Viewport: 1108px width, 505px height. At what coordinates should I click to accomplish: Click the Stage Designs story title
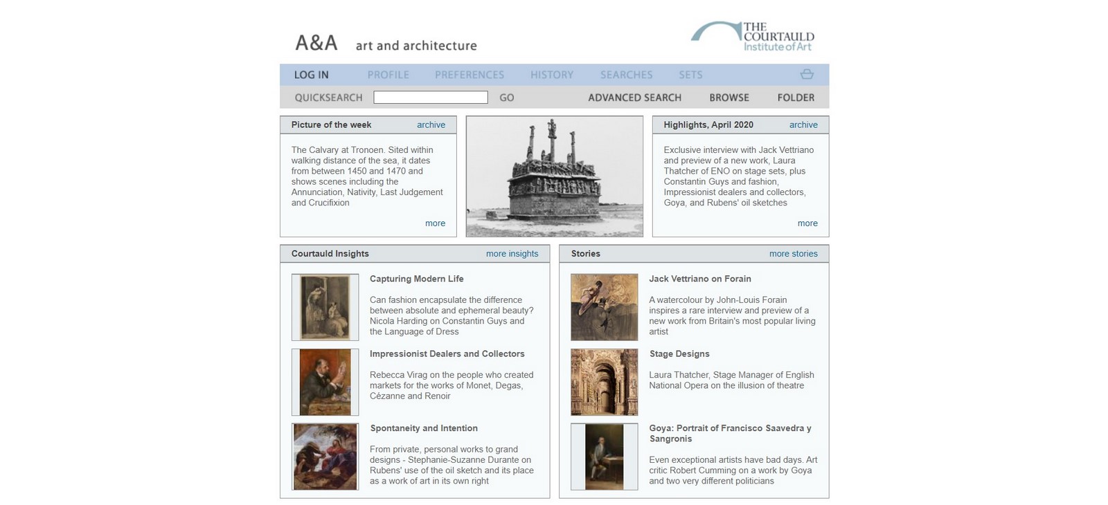click(x=679, y=353)
